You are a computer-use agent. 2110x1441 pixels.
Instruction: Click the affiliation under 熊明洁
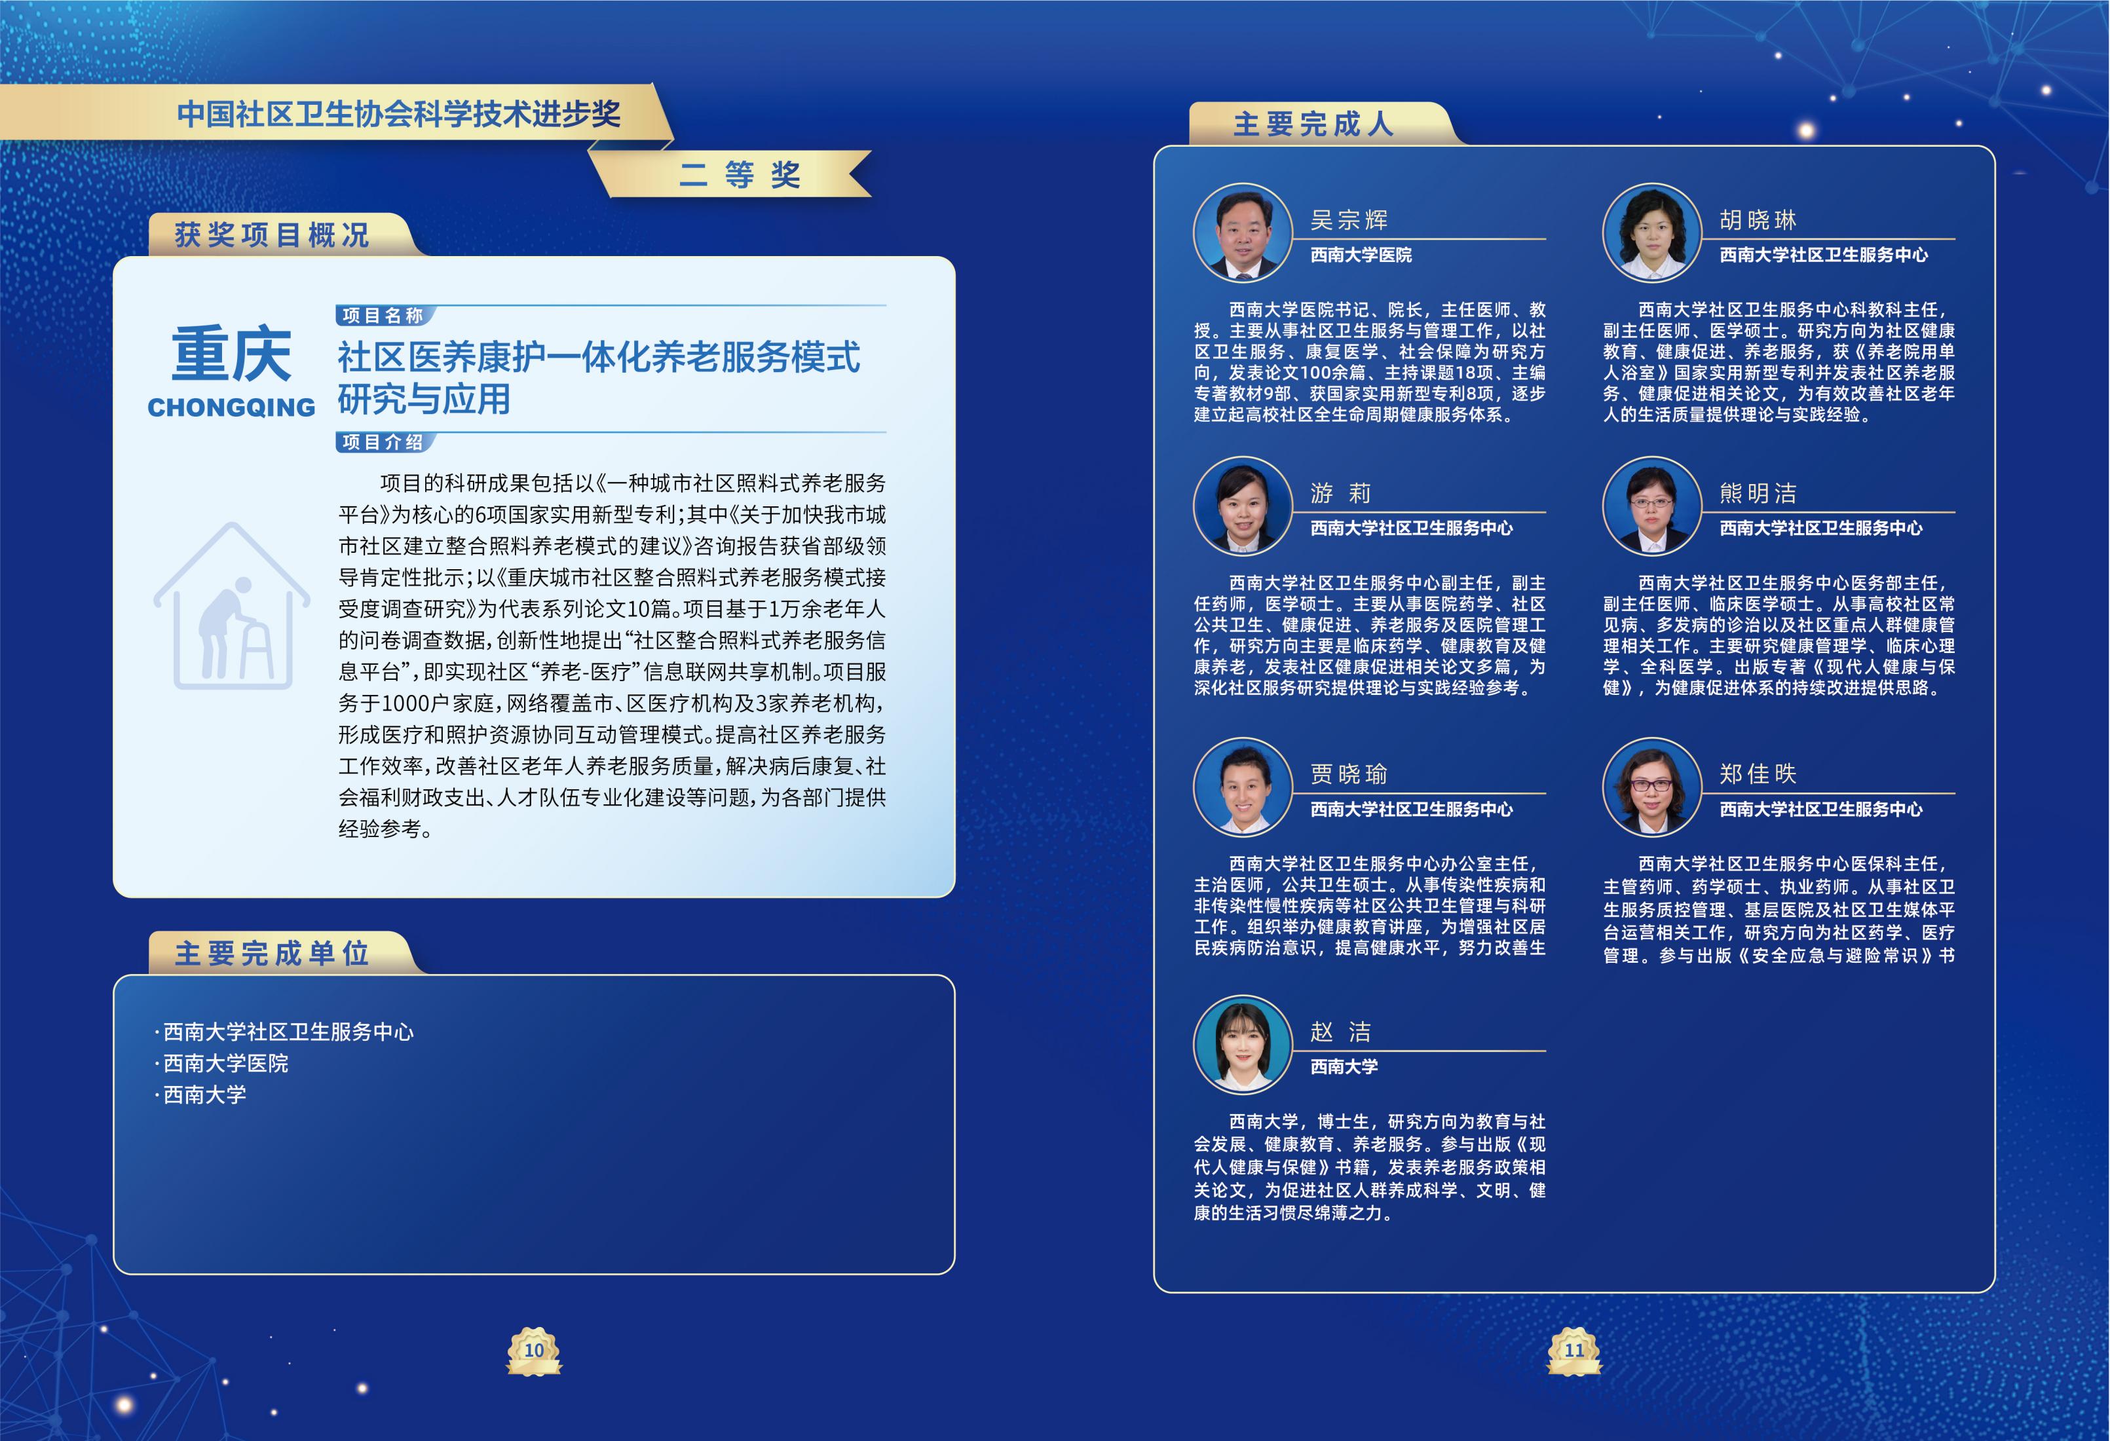coord(1821,529)
